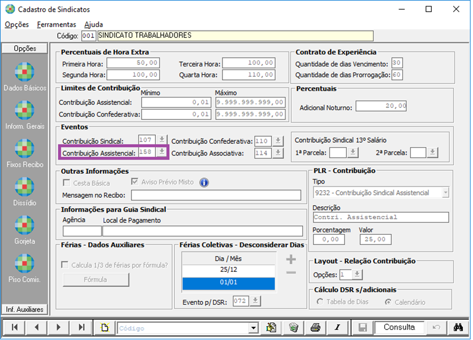The height and width of the screenshot is (340, 473).
Task: Go to the previous record
Action: click(x=37, y=327)
